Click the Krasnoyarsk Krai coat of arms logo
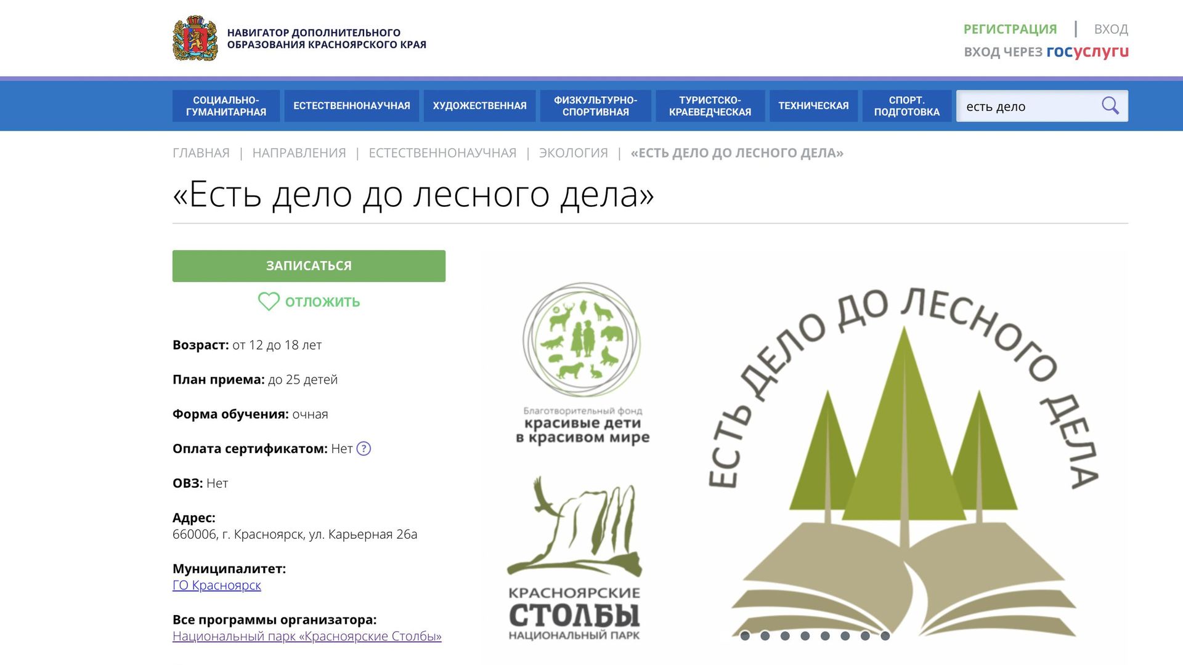This screenshot has width=1183, height=665. pos(195,38)
